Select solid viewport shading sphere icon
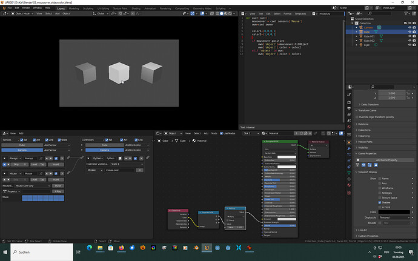418x261 pixels. point(222,13)
